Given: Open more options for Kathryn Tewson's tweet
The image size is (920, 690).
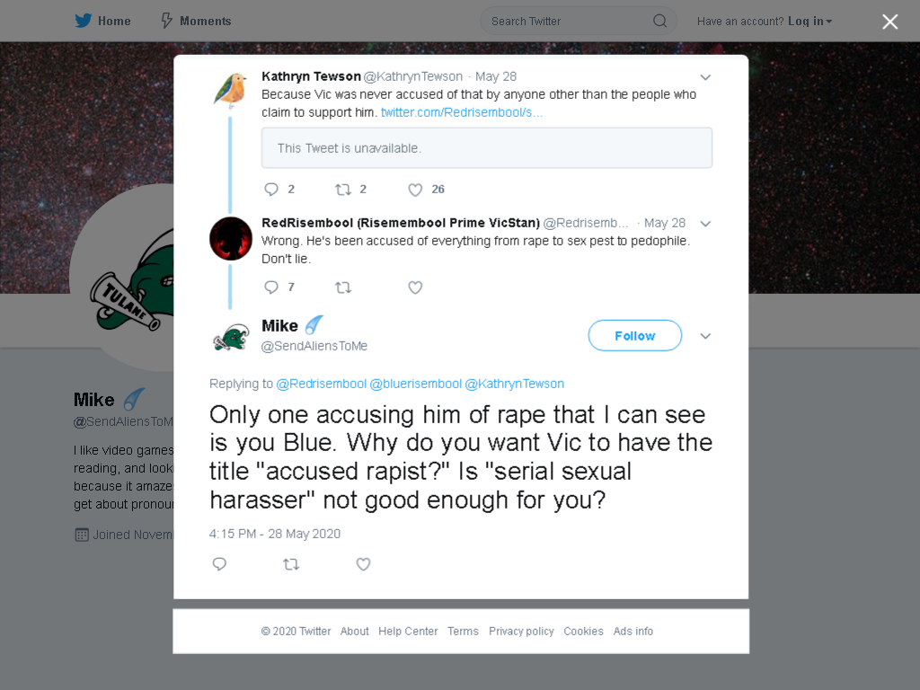Looking at the screenshot, I should click(705, 77).
